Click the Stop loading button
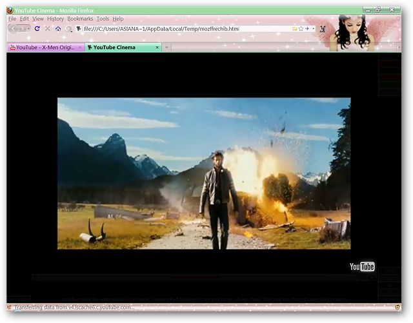 [47, 28]
